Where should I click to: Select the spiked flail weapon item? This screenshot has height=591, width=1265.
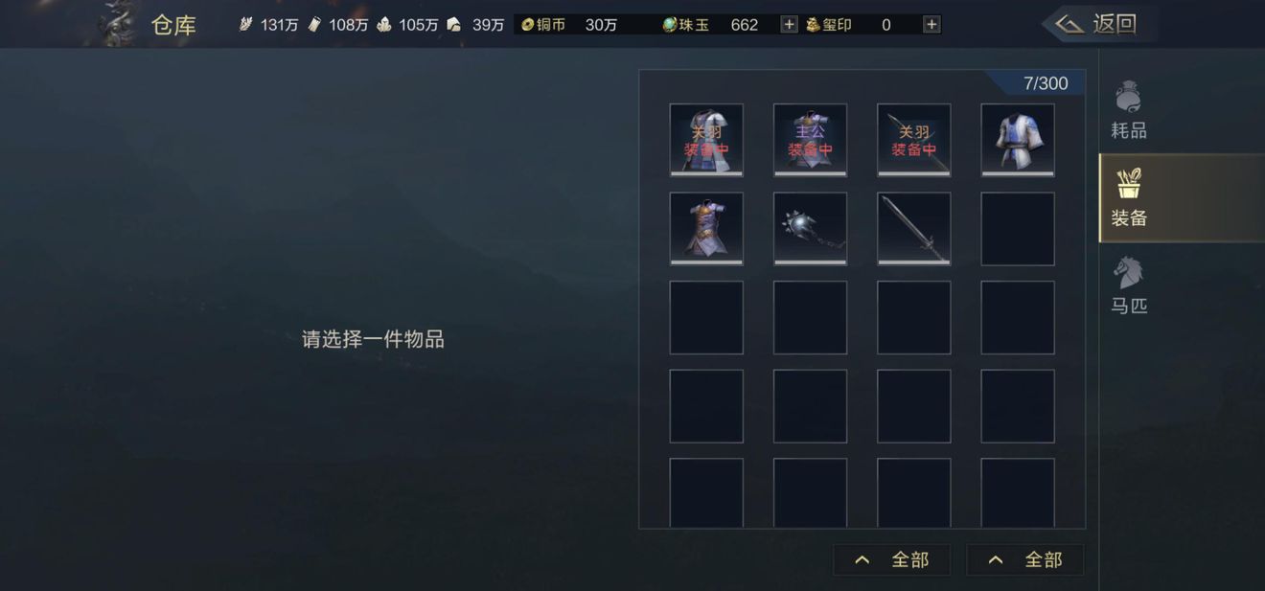click(x=810, y=229)
